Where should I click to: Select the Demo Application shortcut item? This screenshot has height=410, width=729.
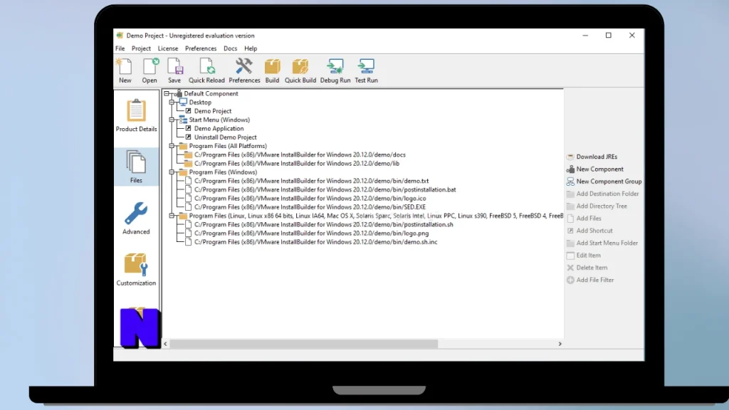click(219, 129)
